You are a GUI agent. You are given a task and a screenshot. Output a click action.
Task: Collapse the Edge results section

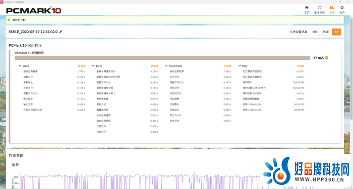[240, 66]
